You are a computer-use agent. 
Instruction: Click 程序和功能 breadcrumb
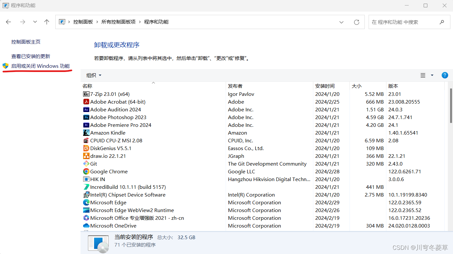pyautogui.click(x=156, y=22)
